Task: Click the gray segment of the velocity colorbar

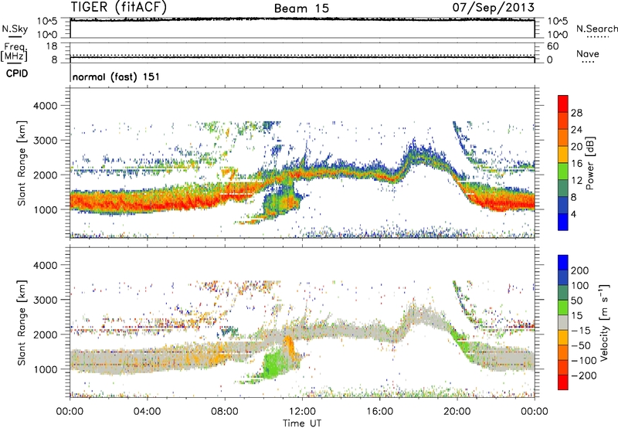Action: [563, 322]
